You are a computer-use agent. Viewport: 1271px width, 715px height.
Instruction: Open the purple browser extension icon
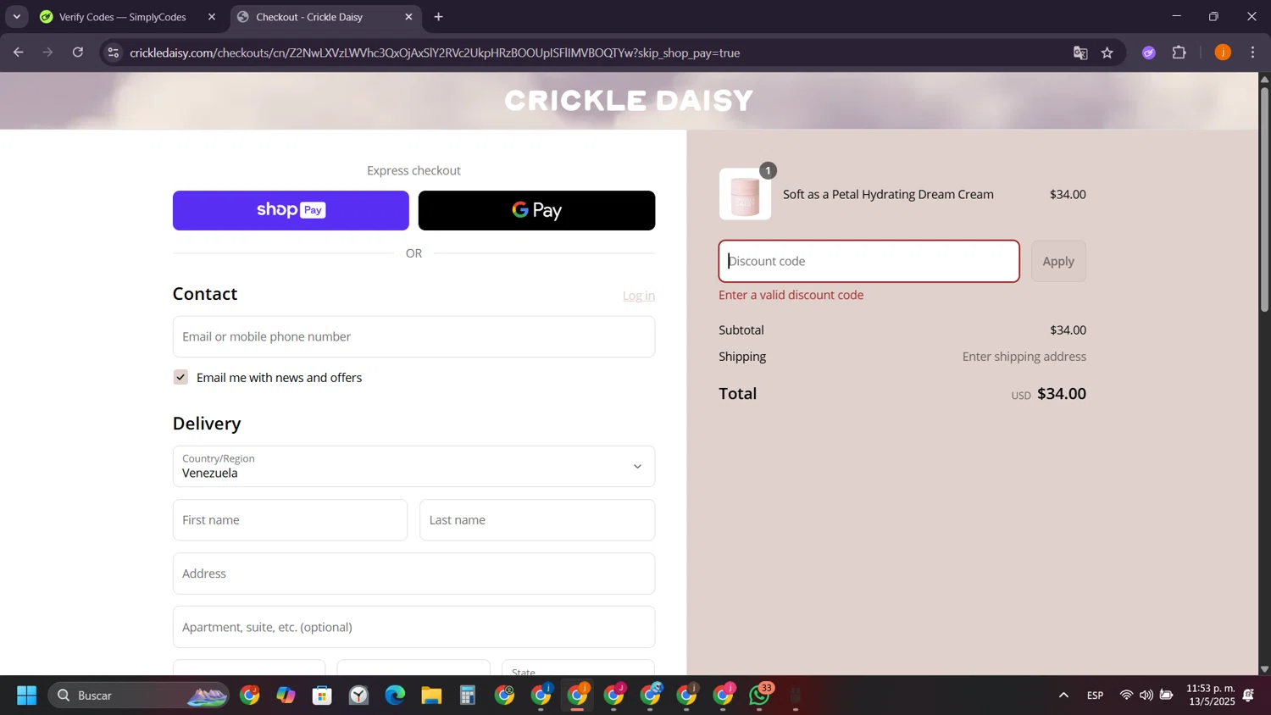coord(1148,53)
